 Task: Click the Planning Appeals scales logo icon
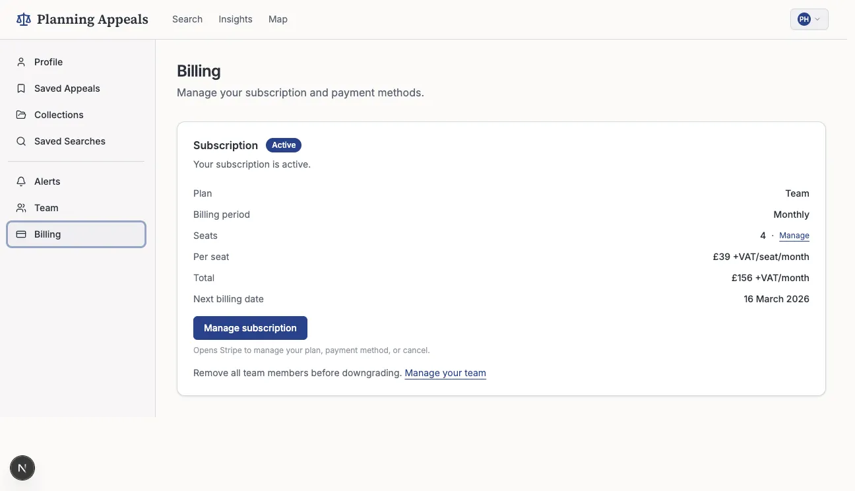23,19
